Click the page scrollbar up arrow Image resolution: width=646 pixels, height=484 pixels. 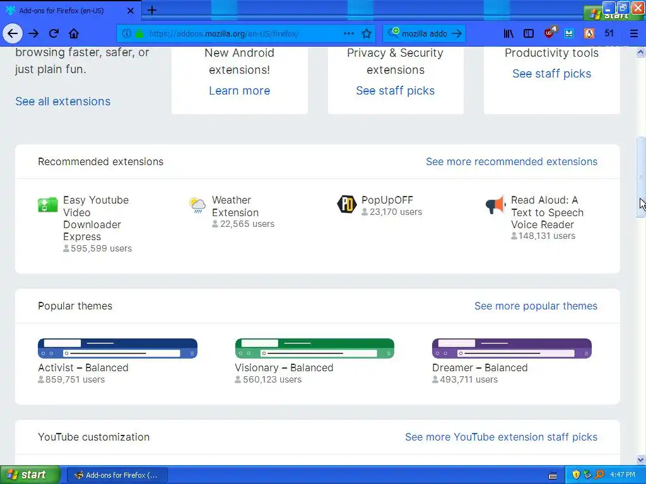(x=640, y=52)
